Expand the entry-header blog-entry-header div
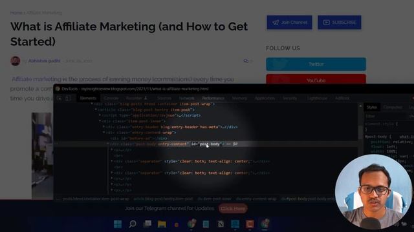414x232 pixels. pyautogui.click(x=103, y=127)
